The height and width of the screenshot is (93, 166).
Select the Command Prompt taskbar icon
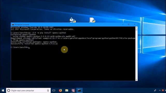click(x=79, y=90)
